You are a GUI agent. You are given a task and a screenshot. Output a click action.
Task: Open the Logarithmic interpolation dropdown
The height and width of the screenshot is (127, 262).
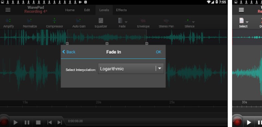(x=131, y=69)
